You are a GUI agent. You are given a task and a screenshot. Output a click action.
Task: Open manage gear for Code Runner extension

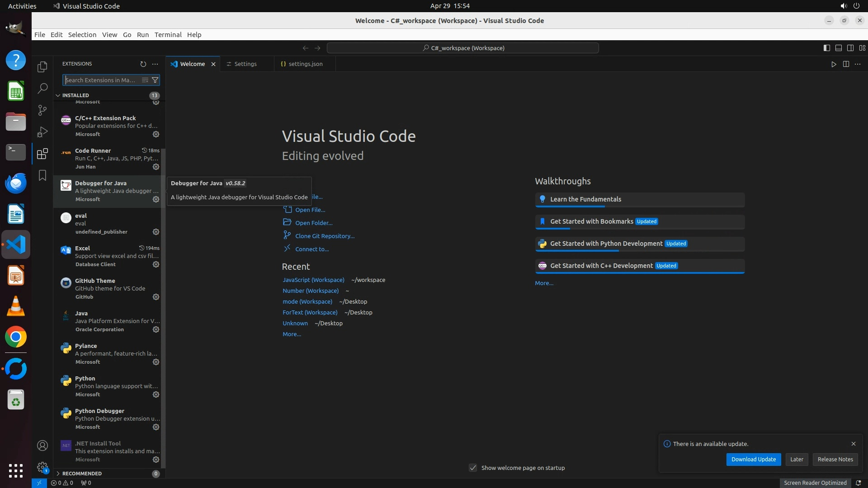[x=156, y=167]
